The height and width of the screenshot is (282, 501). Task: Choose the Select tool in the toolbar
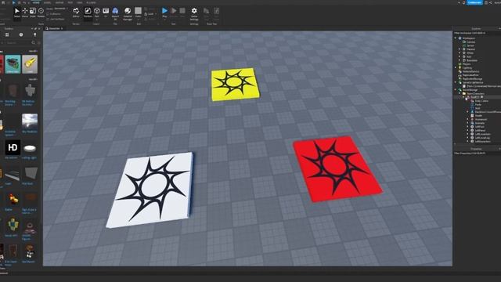(x=17, y=13)
